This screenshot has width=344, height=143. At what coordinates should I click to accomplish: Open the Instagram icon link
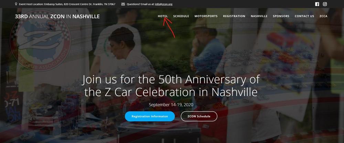pyautogui.click(x=325, y=4)
